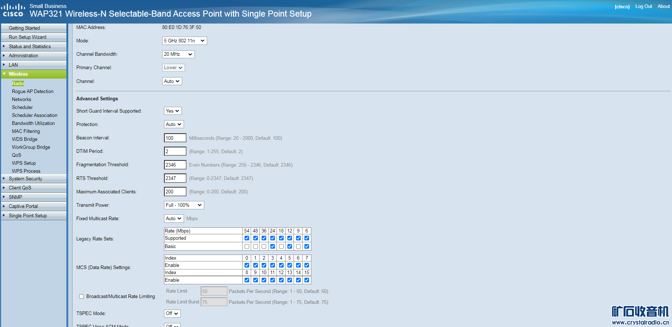Screen dimensions: 672x327
Task: Expand the LAN section arrow
Action: [4, 64]
